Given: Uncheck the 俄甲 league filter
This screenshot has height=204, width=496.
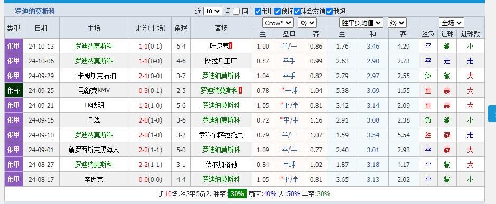Looking at the screenshot, I should (258, 12).
